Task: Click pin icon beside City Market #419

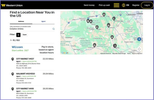Action: [12, 89]
